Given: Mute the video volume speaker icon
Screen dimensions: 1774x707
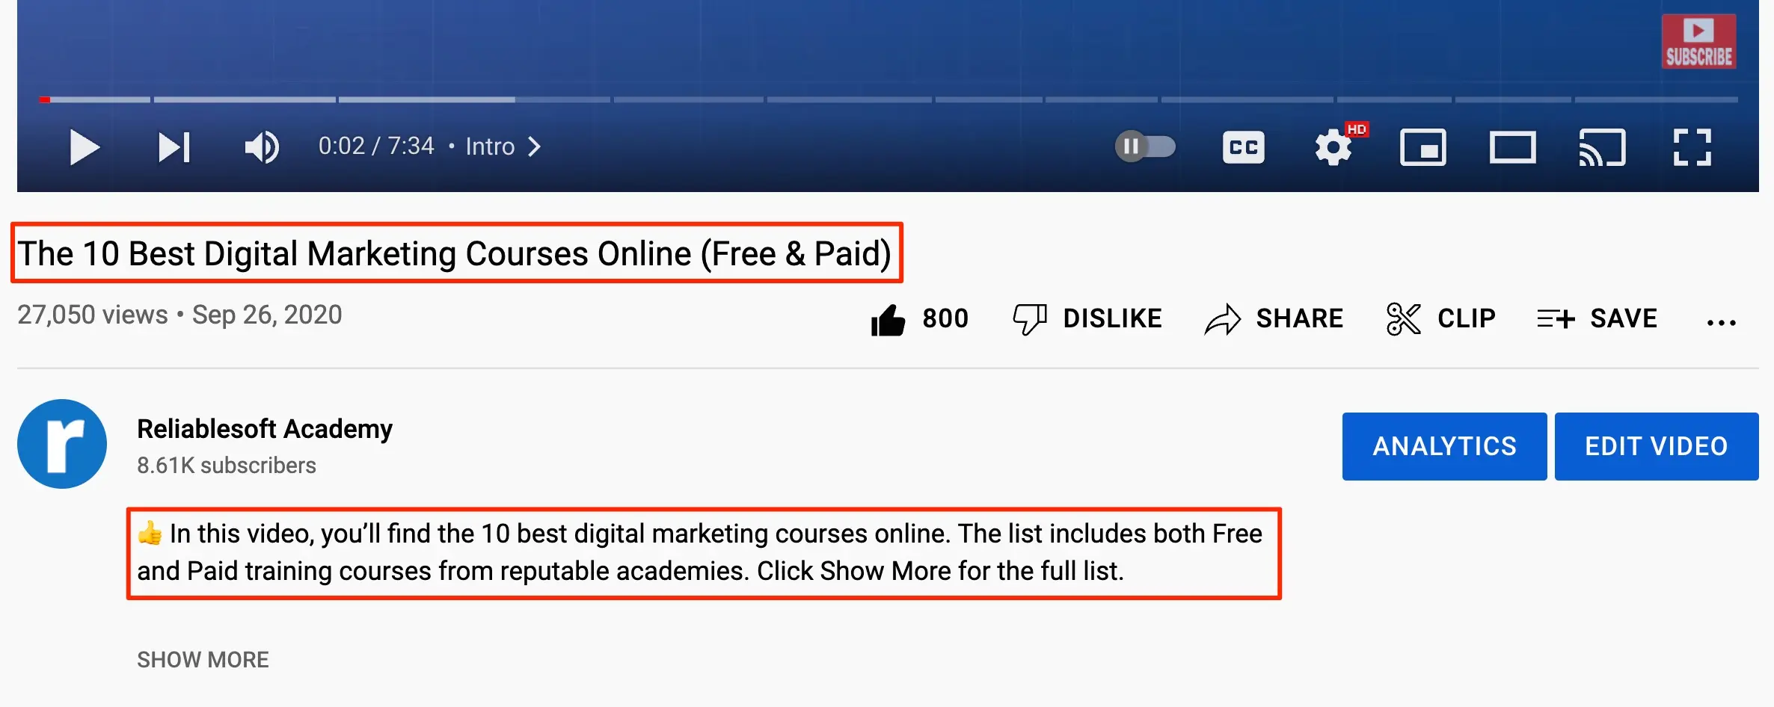Looking at the screenshot, I should coord(261,146).
